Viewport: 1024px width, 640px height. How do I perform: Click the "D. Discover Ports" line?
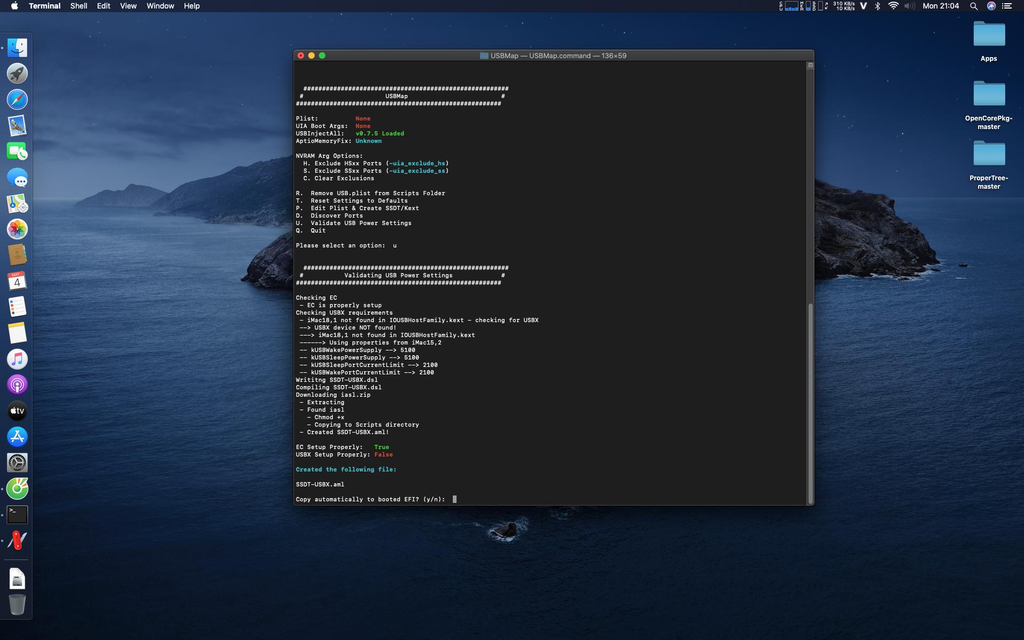click(x=330, y=215)
